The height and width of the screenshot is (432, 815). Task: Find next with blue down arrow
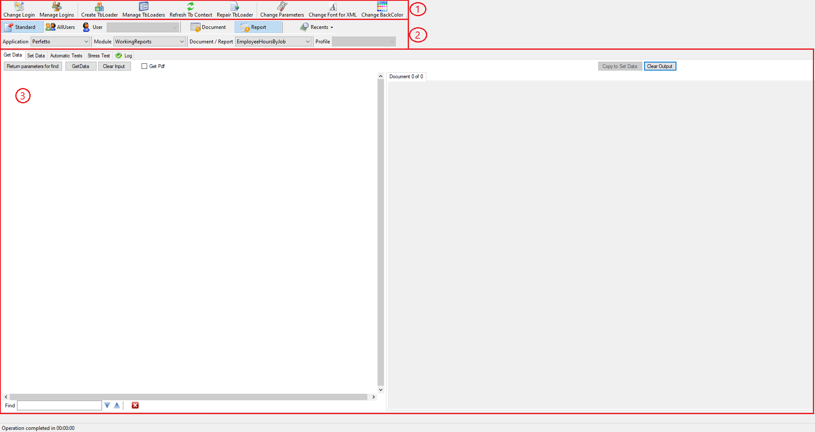107,405
